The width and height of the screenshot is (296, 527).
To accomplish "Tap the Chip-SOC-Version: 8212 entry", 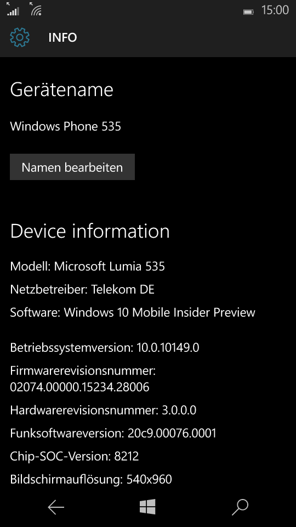I will [75, 456].
